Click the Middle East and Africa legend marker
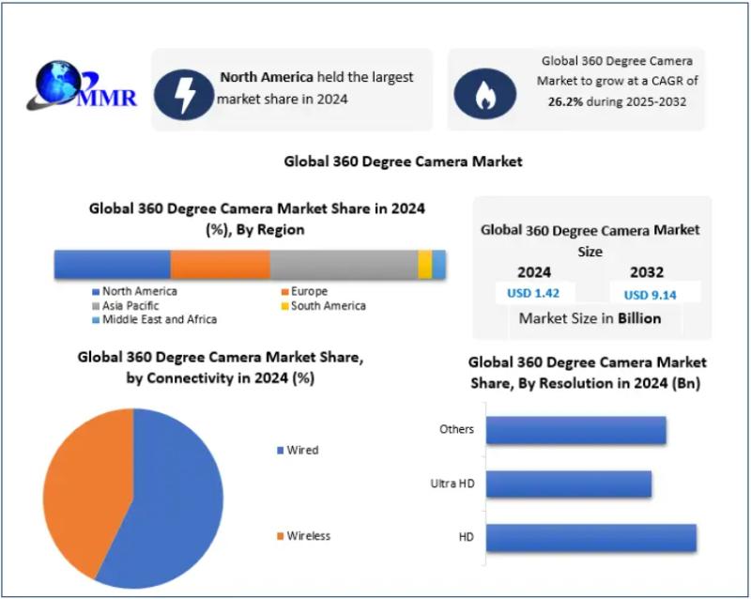 click(96, 320)
